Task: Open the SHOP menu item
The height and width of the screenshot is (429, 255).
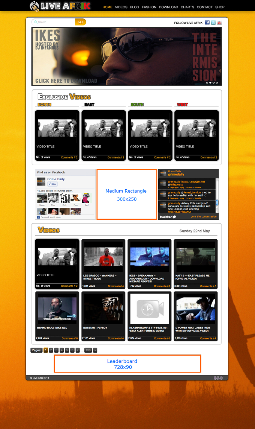Action: coord(220,7)
